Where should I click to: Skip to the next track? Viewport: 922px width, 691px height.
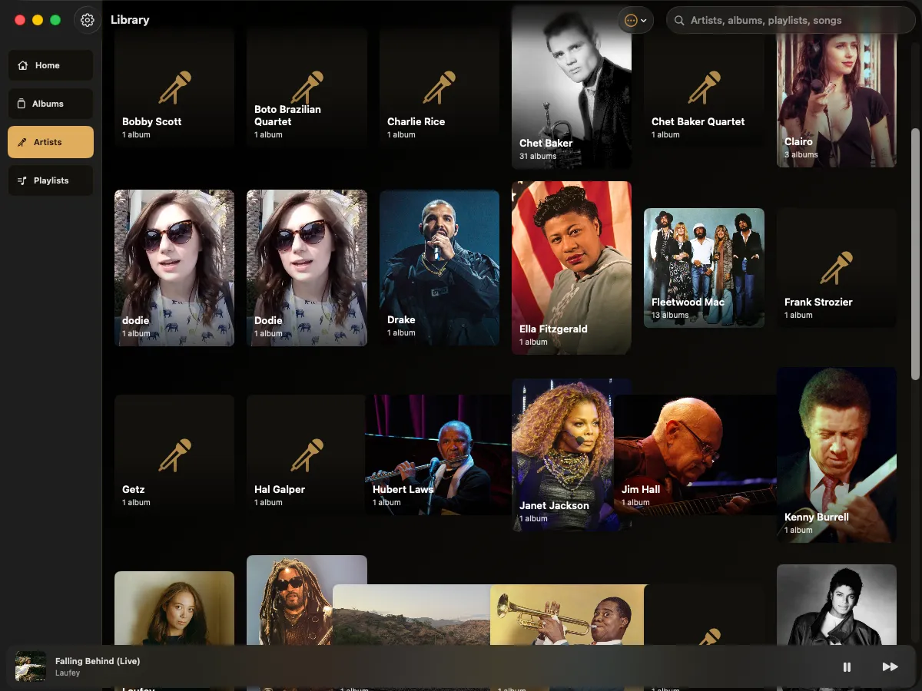890,666
